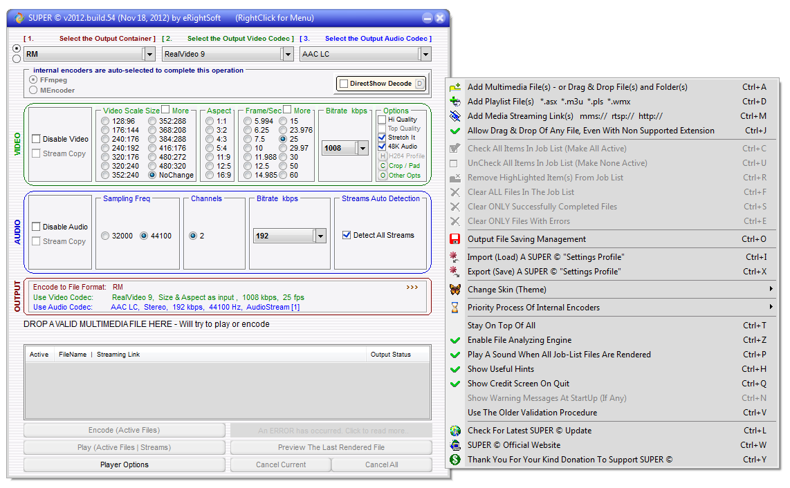Viewport: 790px width, 488px height.
Task: Click the green check beside Allow Drag & Drop
Action: pos(455,131)
